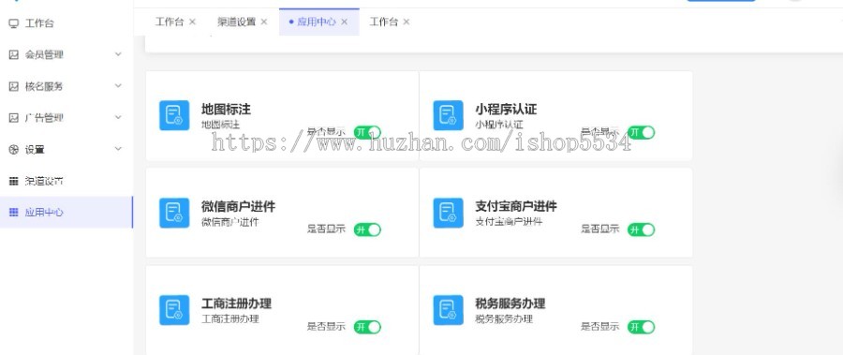Click the 工商注册办理 card title
Image resolution: width=843 pixels, height=355 pixels.
pos(236,303)
